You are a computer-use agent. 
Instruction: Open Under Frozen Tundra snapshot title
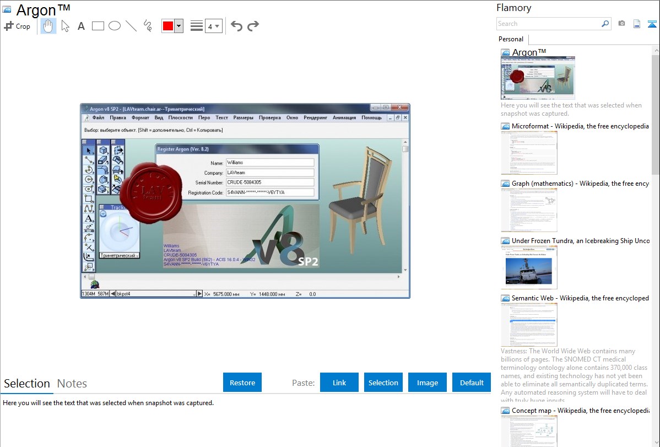click(581, 240)
